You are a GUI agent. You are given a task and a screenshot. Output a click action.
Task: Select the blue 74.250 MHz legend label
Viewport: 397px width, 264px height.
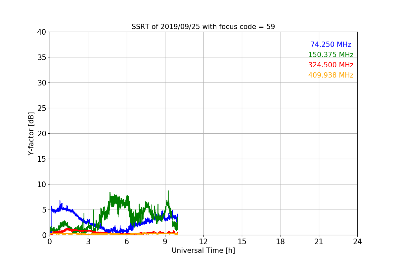coord(331,45)
